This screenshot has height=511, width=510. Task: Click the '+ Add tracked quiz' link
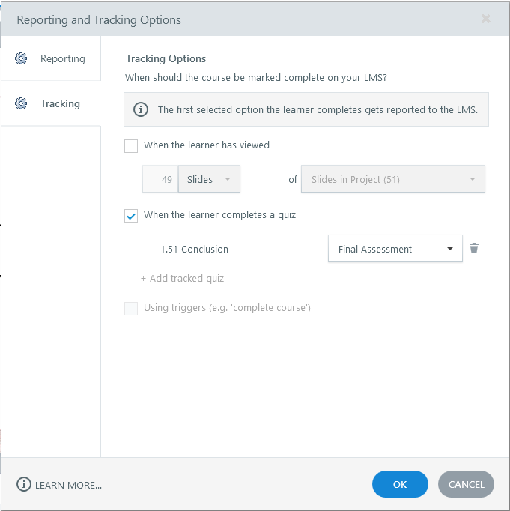183,279
